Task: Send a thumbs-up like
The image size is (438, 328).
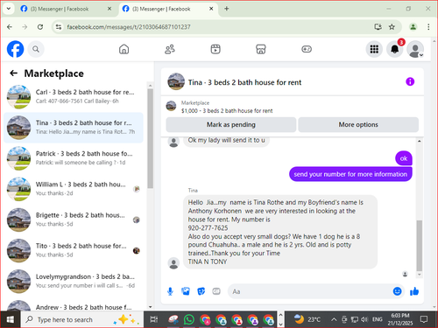Action: coord(414,291)
